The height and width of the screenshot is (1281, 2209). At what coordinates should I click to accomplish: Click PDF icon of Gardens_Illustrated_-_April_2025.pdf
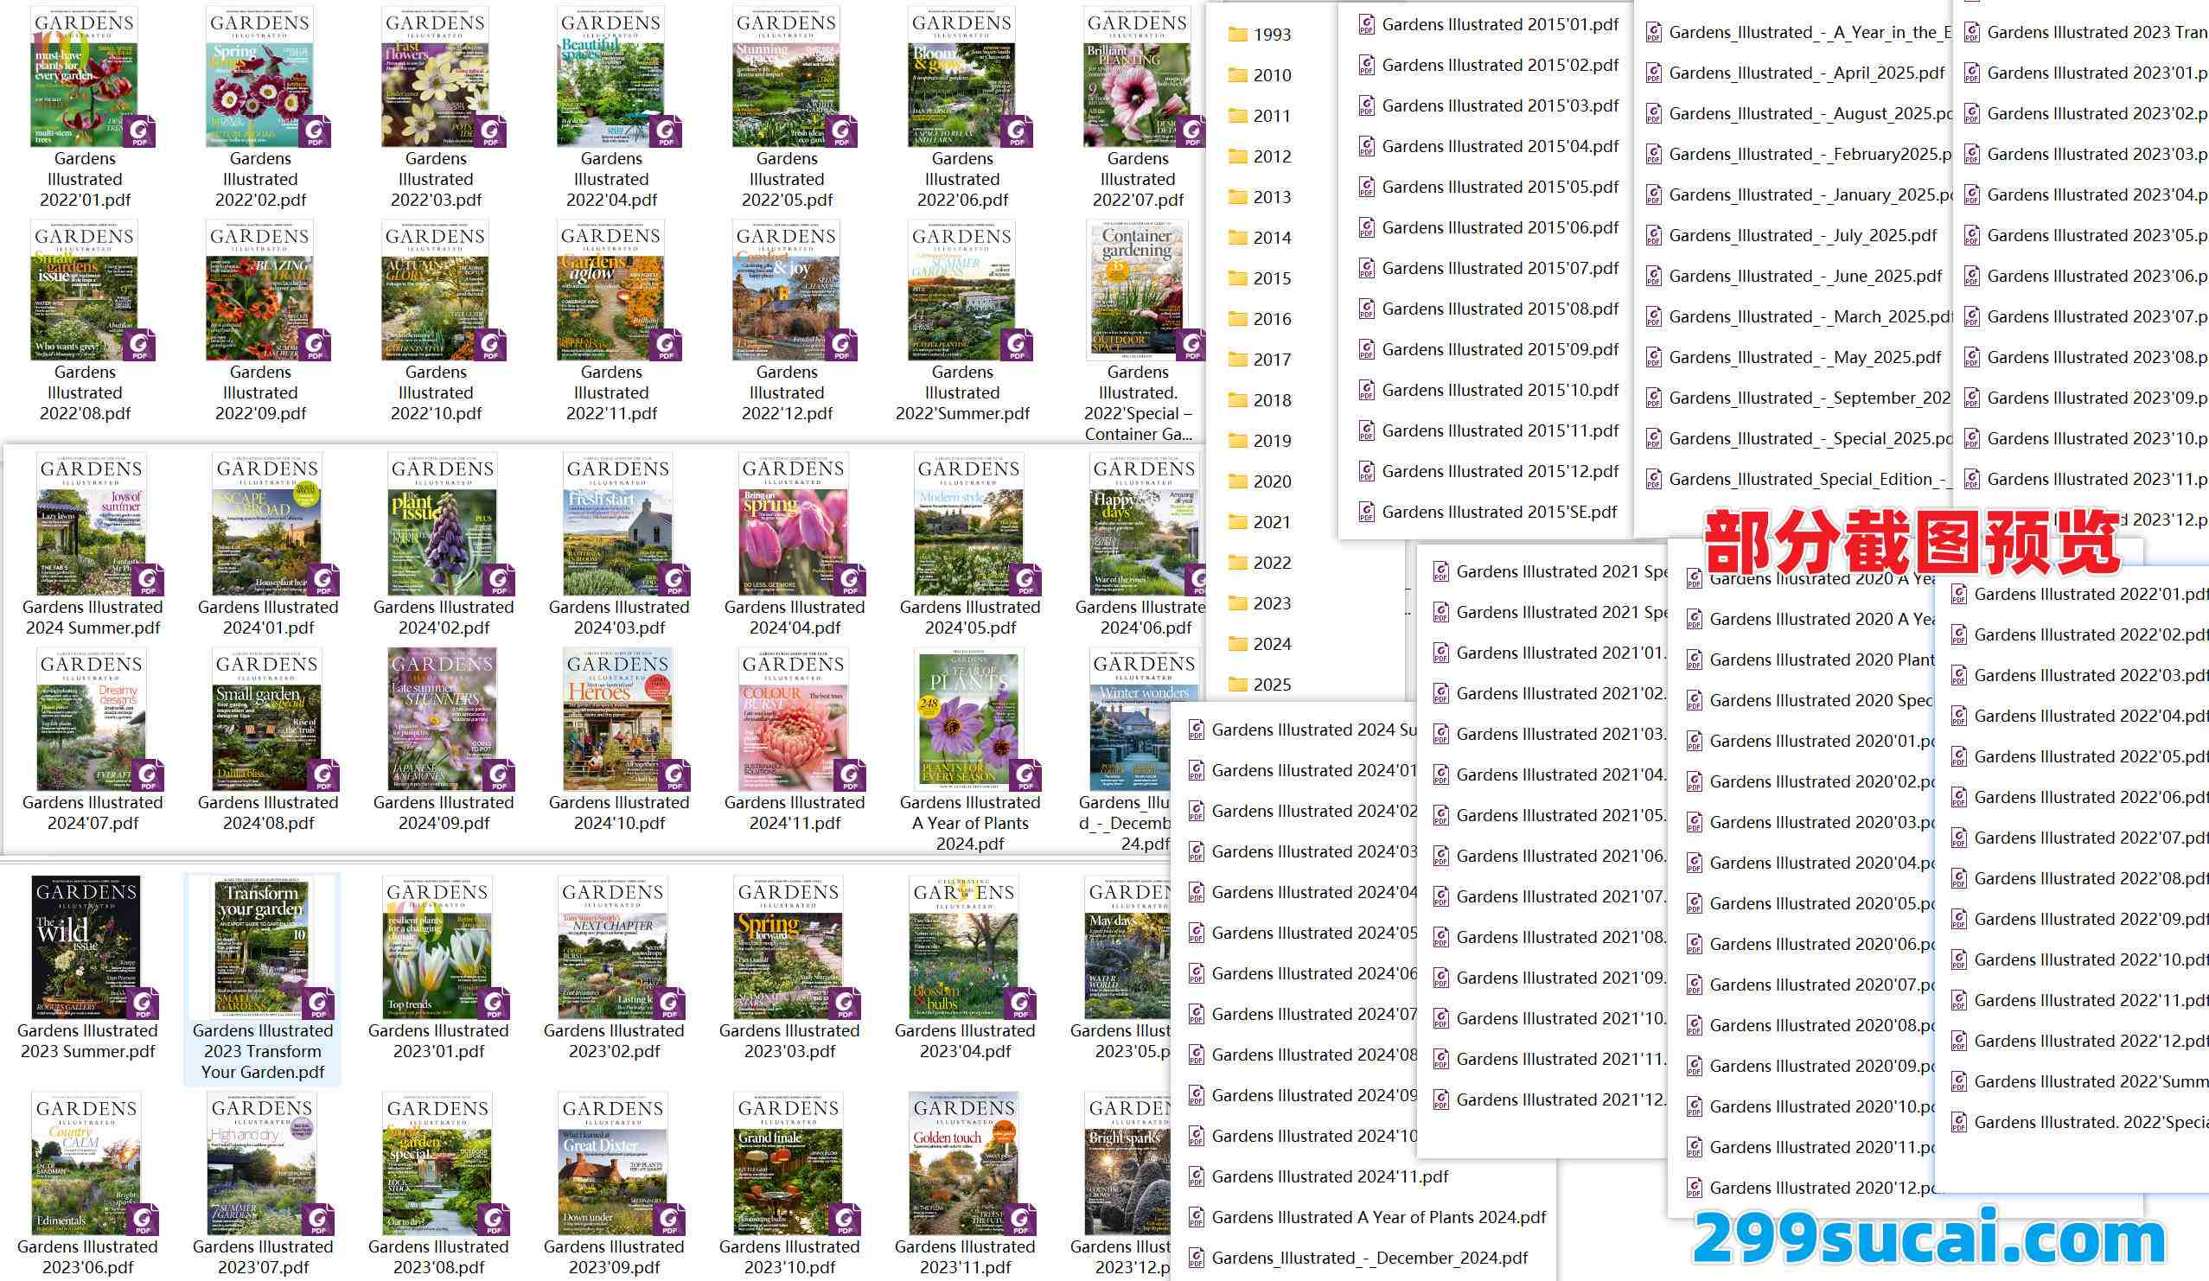[x=1653, y=73]
